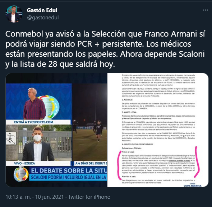
Task: View the Copa América trophy icon in the banner
Action: tap(21, 174)
